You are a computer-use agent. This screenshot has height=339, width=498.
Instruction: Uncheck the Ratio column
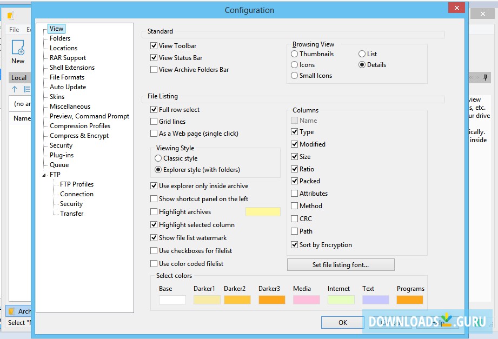coord(294,169)
